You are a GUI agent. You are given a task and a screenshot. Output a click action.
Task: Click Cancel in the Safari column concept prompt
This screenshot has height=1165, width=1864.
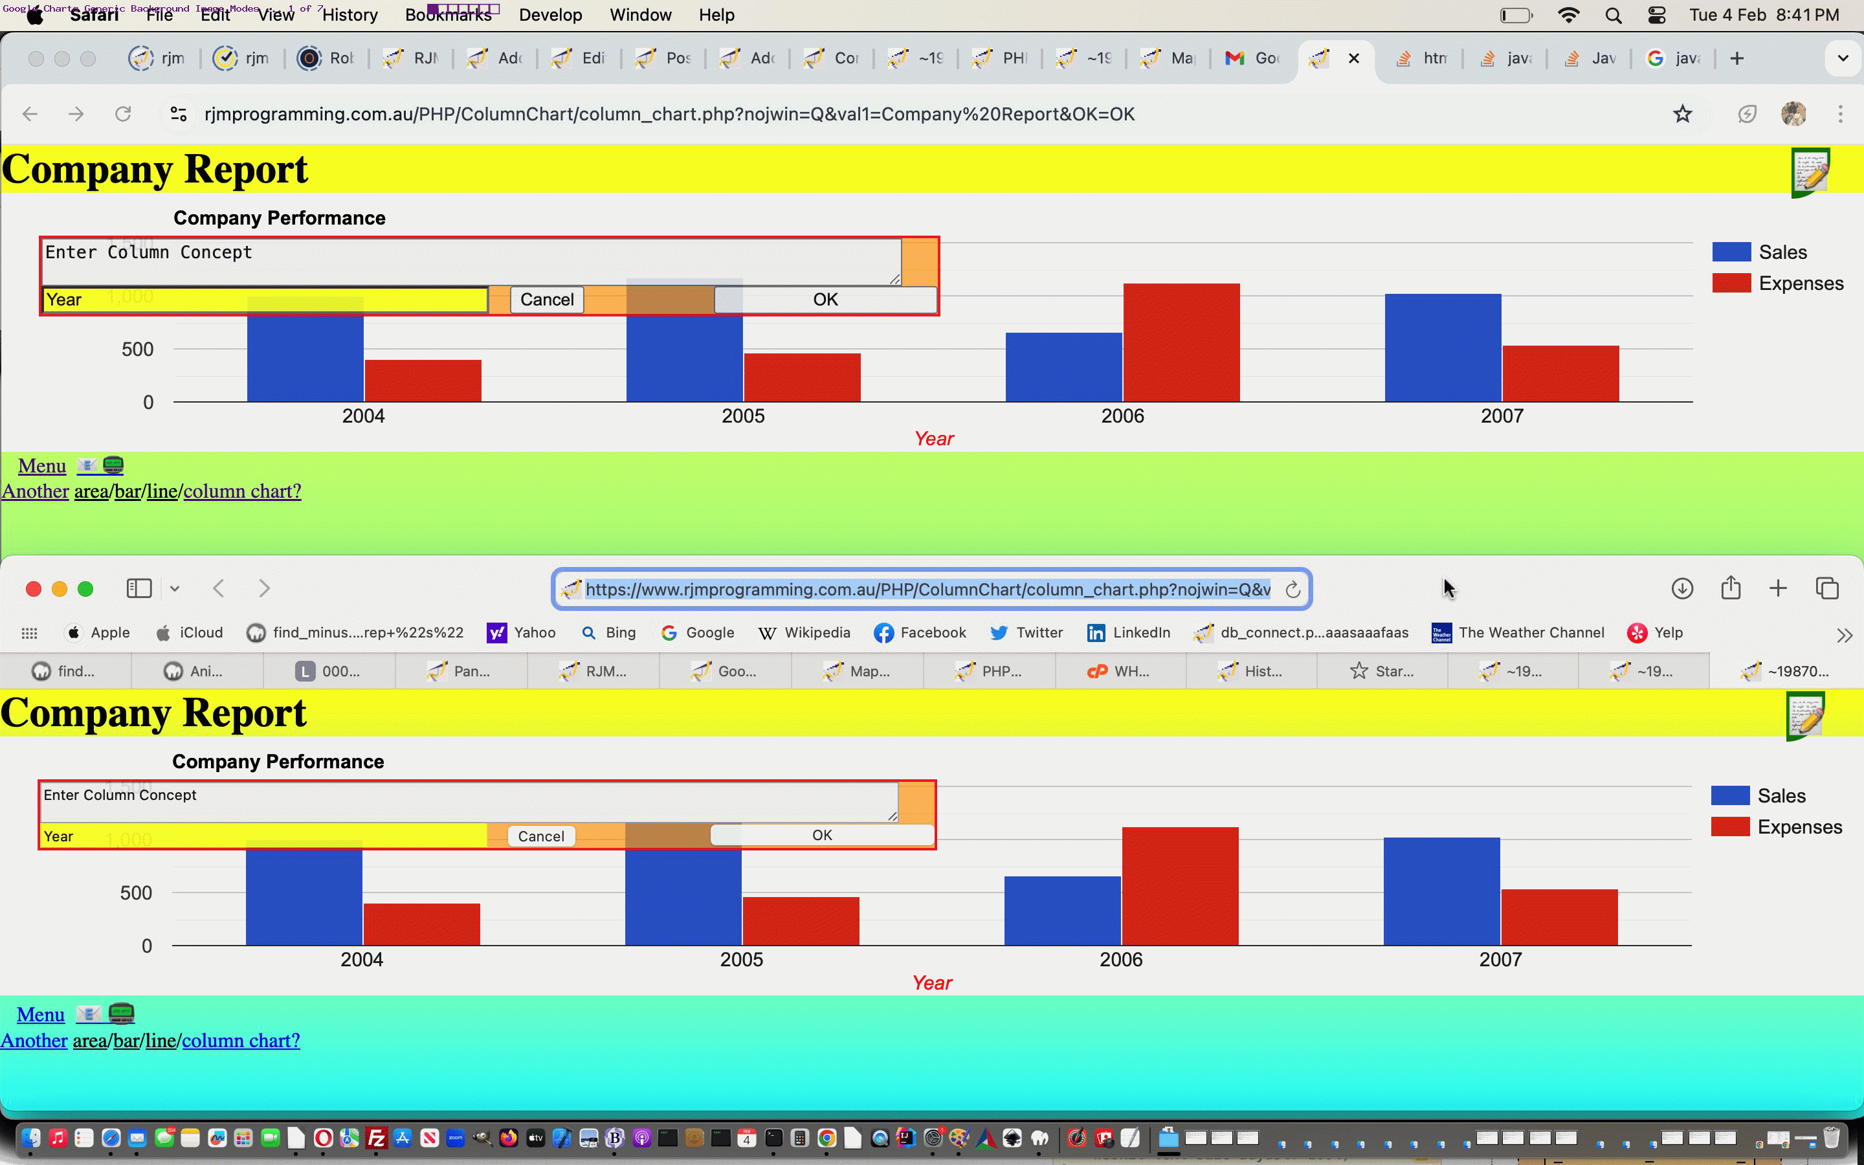[x=540, y=836]
